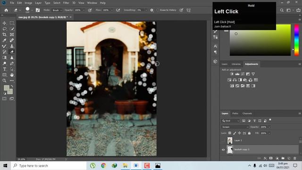Image resolution: width=302 pixels, height=170 pixels.
Task: Toggle Quick Mask mode
Action: point(4,99)
